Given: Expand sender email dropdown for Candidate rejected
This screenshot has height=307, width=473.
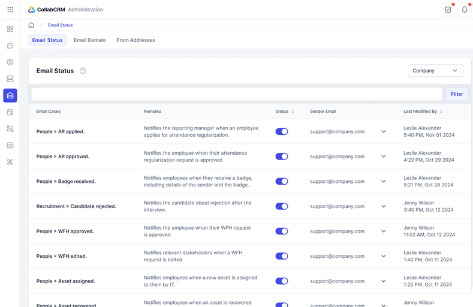Looking at the screenshot, I should tap(384, 206).
